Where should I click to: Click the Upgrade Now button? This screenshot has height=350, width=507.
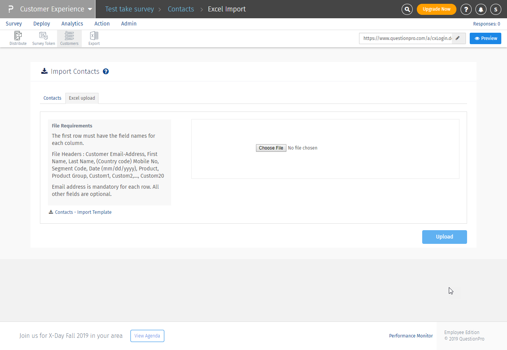point(436,9)
